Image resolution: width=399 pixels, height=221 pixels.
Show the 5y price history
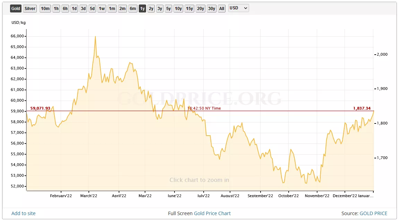click(168, 9)
